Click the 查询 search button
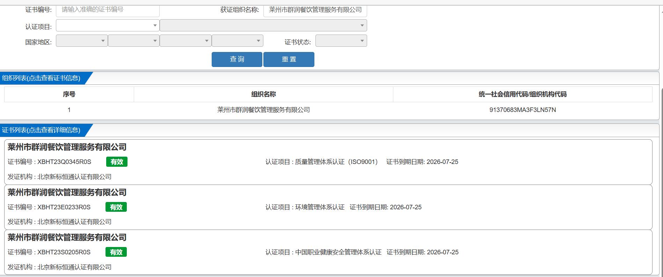Screen dimensions: 663x277 (x=237, y=59)
